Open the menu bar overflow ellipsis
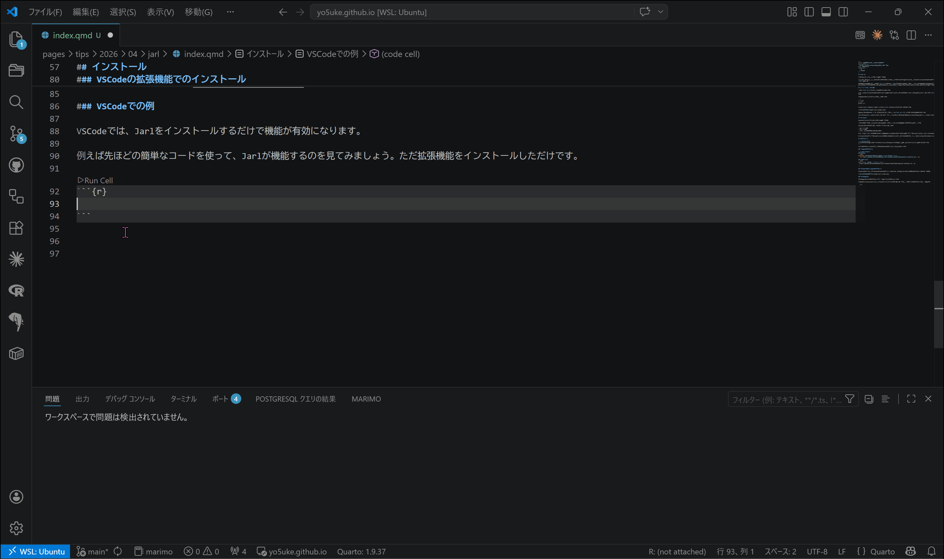 tap(230, 12)
